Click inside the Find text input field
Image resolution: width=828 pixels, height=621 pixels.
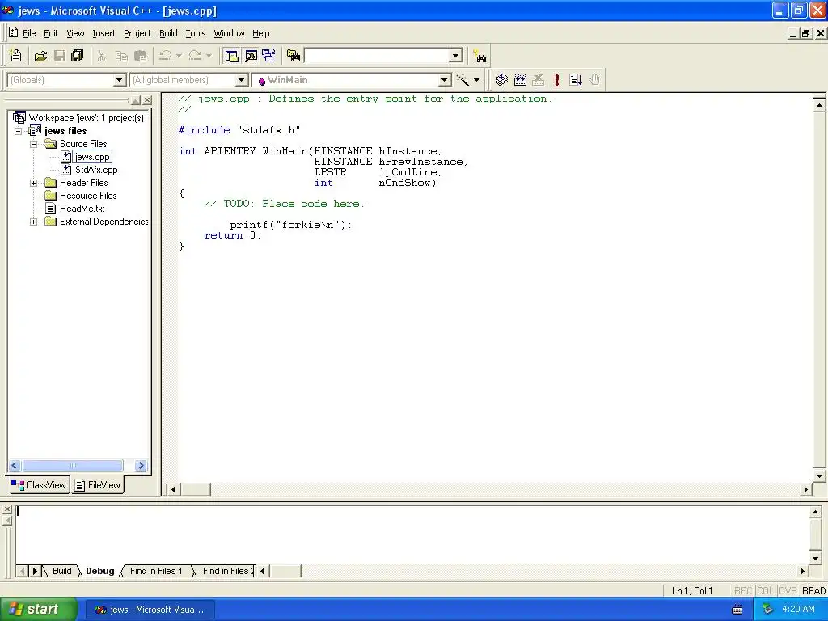click(377, 56)
